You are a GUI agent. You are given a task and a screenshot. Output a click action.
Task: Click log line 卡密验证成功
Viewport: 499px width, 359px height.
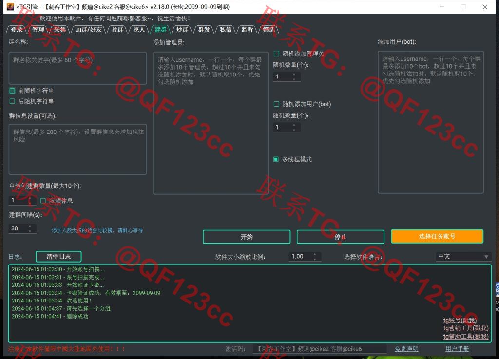[86, 293]
